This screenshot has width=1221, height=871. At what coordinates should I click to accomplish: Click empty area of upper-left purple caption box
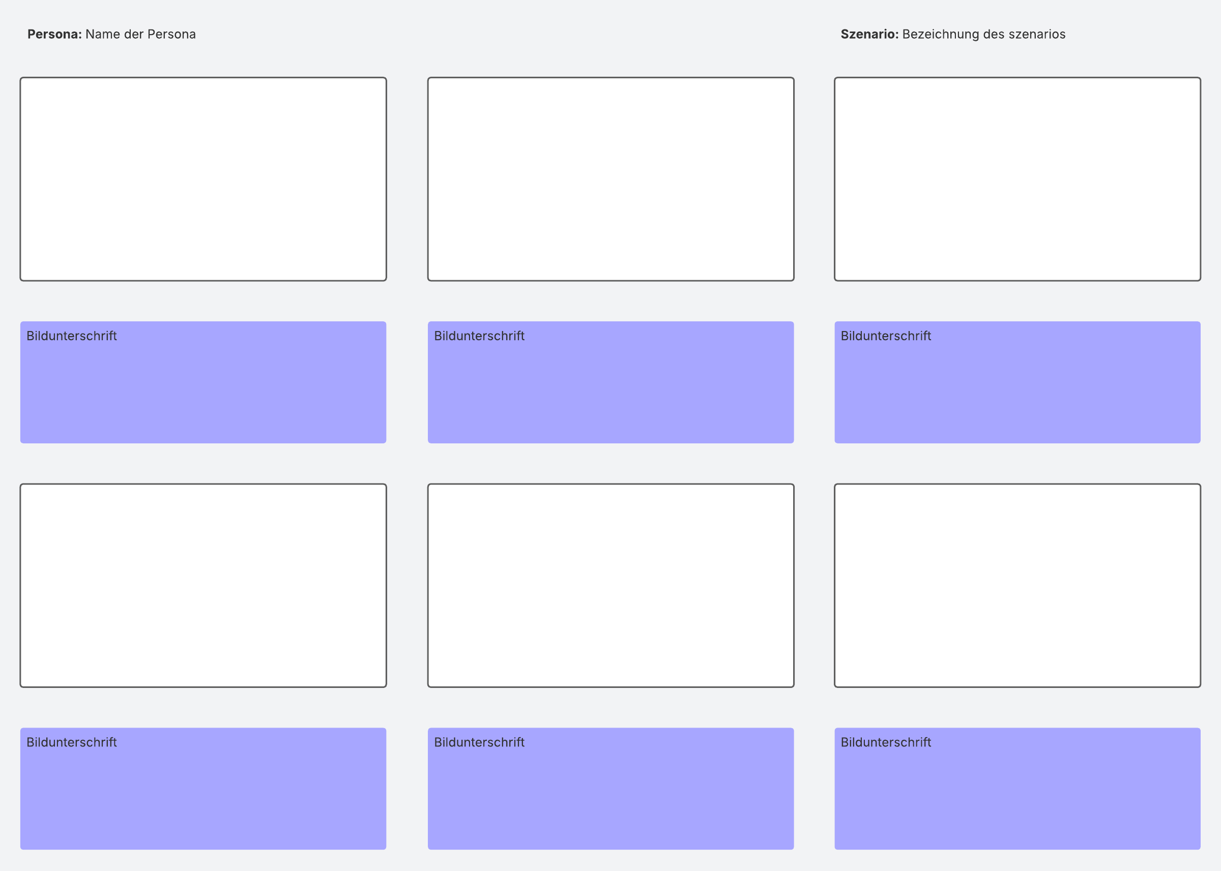point(203,397)
